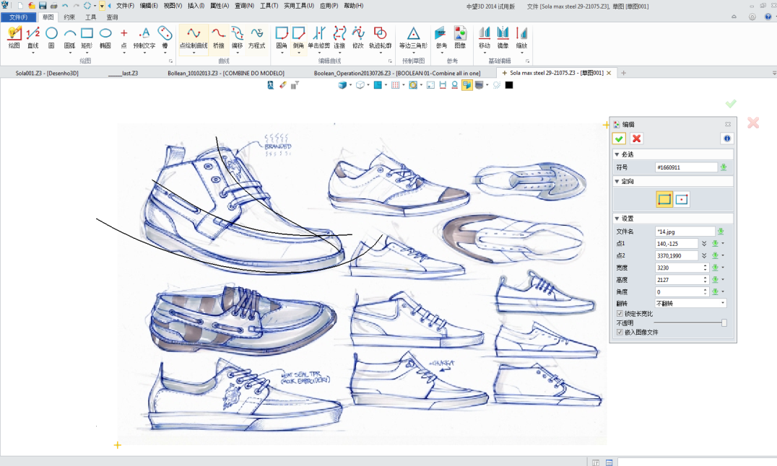This screenshot has height=466, width=777.
Task: Toggle the 锁定长宽比 checkbox
Action: 620,314
